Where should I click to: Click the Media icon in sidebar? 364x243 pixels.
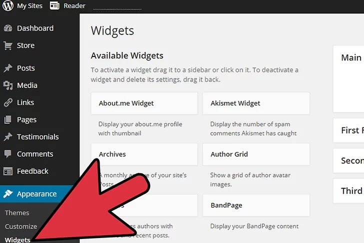[x=8, y=85]
